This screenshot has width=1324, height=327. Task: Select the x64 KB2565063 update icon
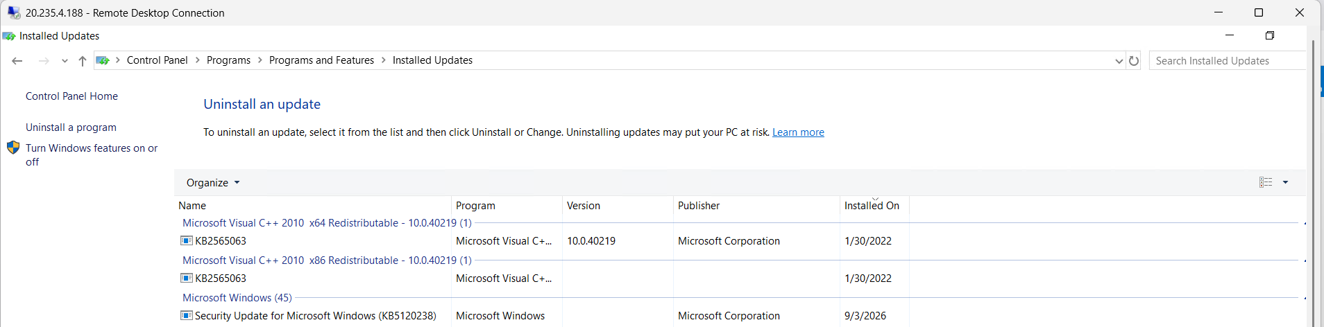(187, 240)
